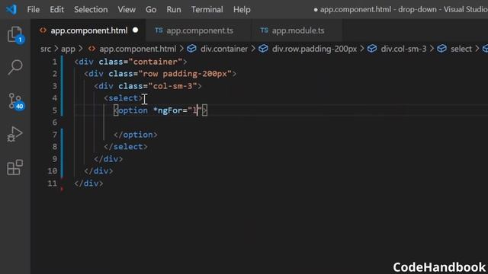Viewport: 488px width, 274px height.
Task: Open the Run and Debug view
Action: pyautogui.click(x=14, y=134)
